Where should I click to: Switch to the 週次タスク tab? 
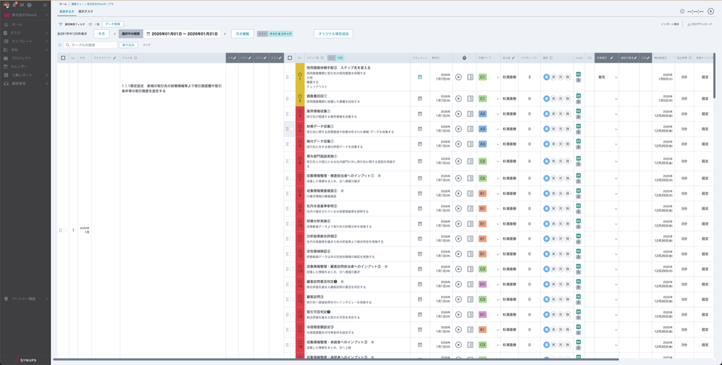pyautogui.click(x=86, y=11)
